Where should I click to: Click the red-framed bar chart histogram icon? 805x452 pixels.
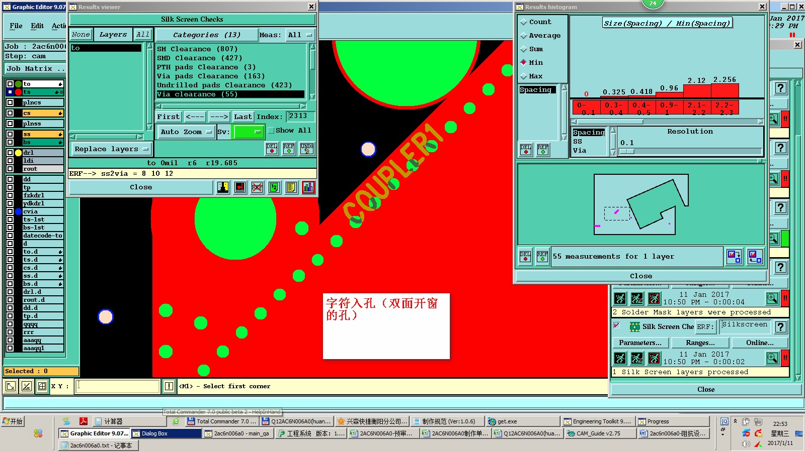308,187
